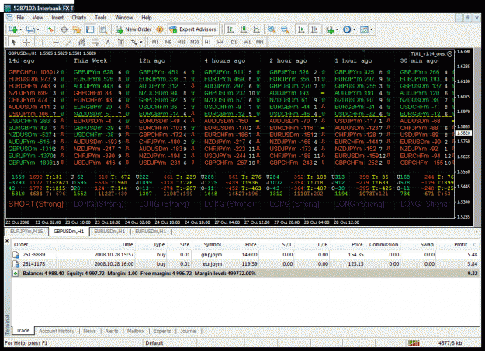Switch chart to candlesticks icon

click(x=244, y=29)
